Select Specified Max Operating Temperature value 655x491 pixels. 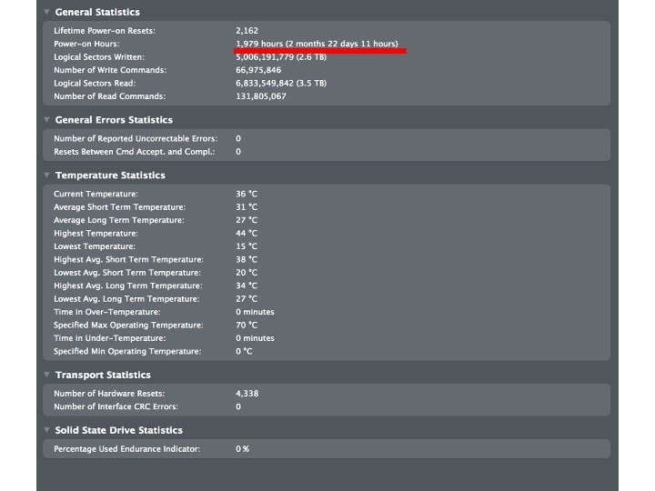[x=247, y=325]
